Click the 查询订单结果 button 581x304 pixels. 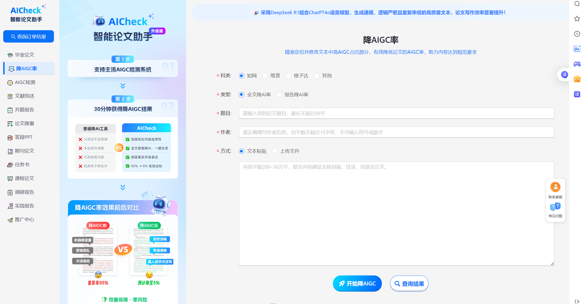pos(29,36)
